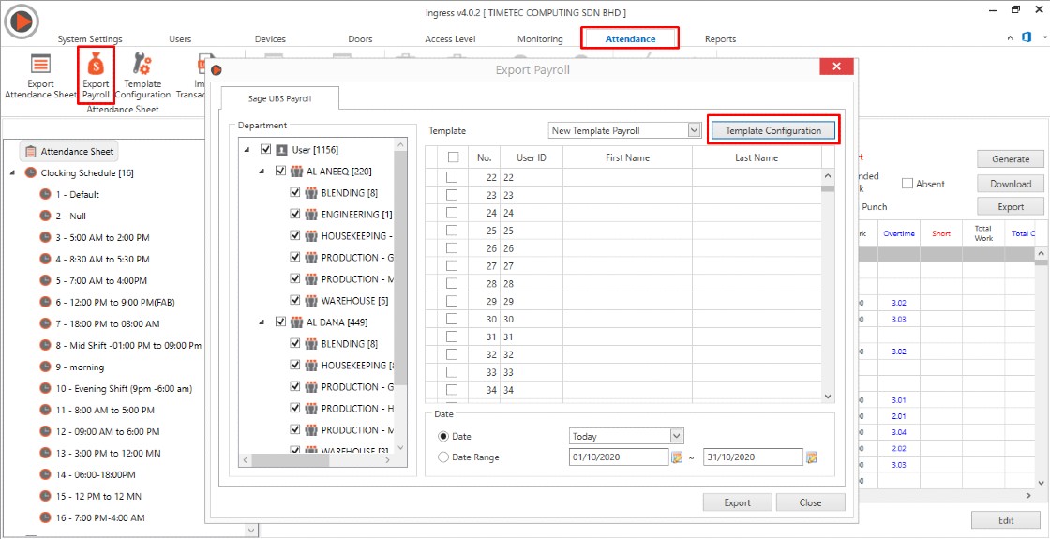The height and width of the screenshot is (539, 1050).
Task: Uncheck the AL DANA [449] checkbox
Action: [280, 322]
